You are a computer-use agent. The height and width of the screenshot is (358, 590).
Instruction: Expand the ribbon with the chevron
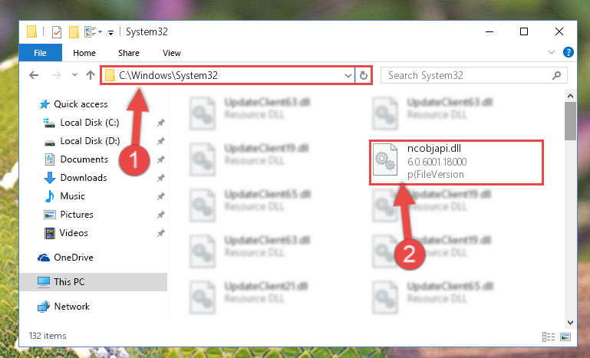coord(551,52)
